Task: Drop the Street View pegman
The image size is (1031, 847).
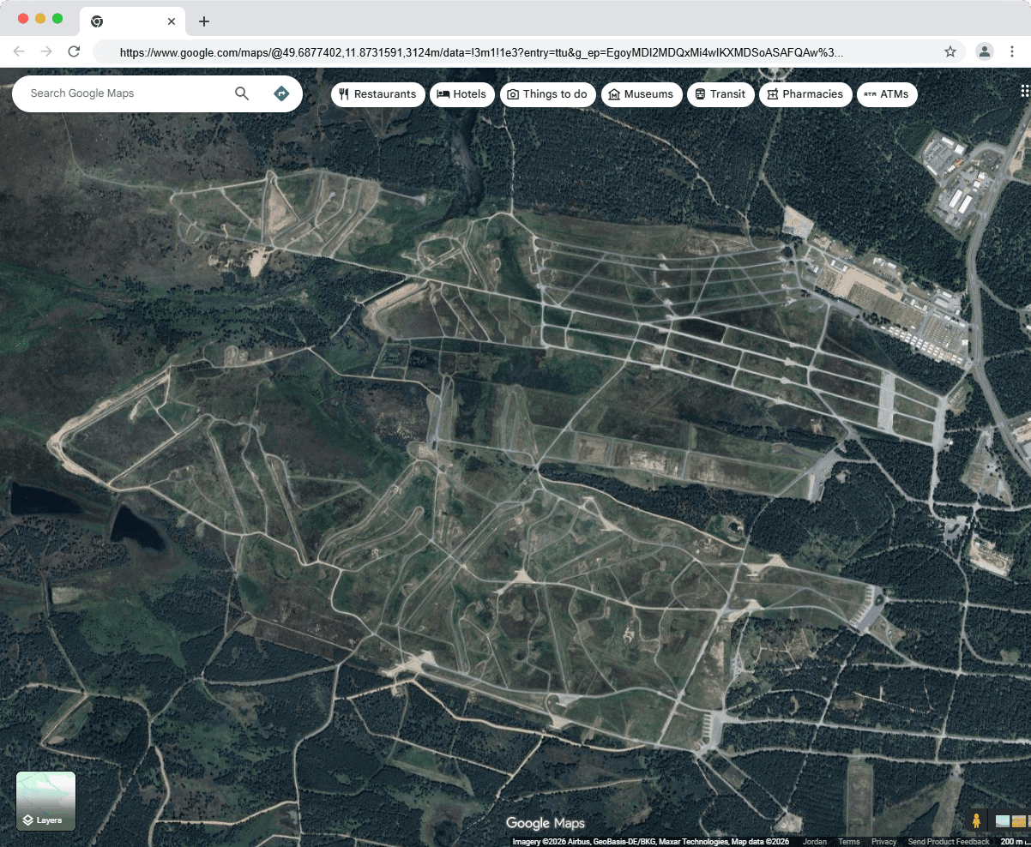Action: point(975,820)
